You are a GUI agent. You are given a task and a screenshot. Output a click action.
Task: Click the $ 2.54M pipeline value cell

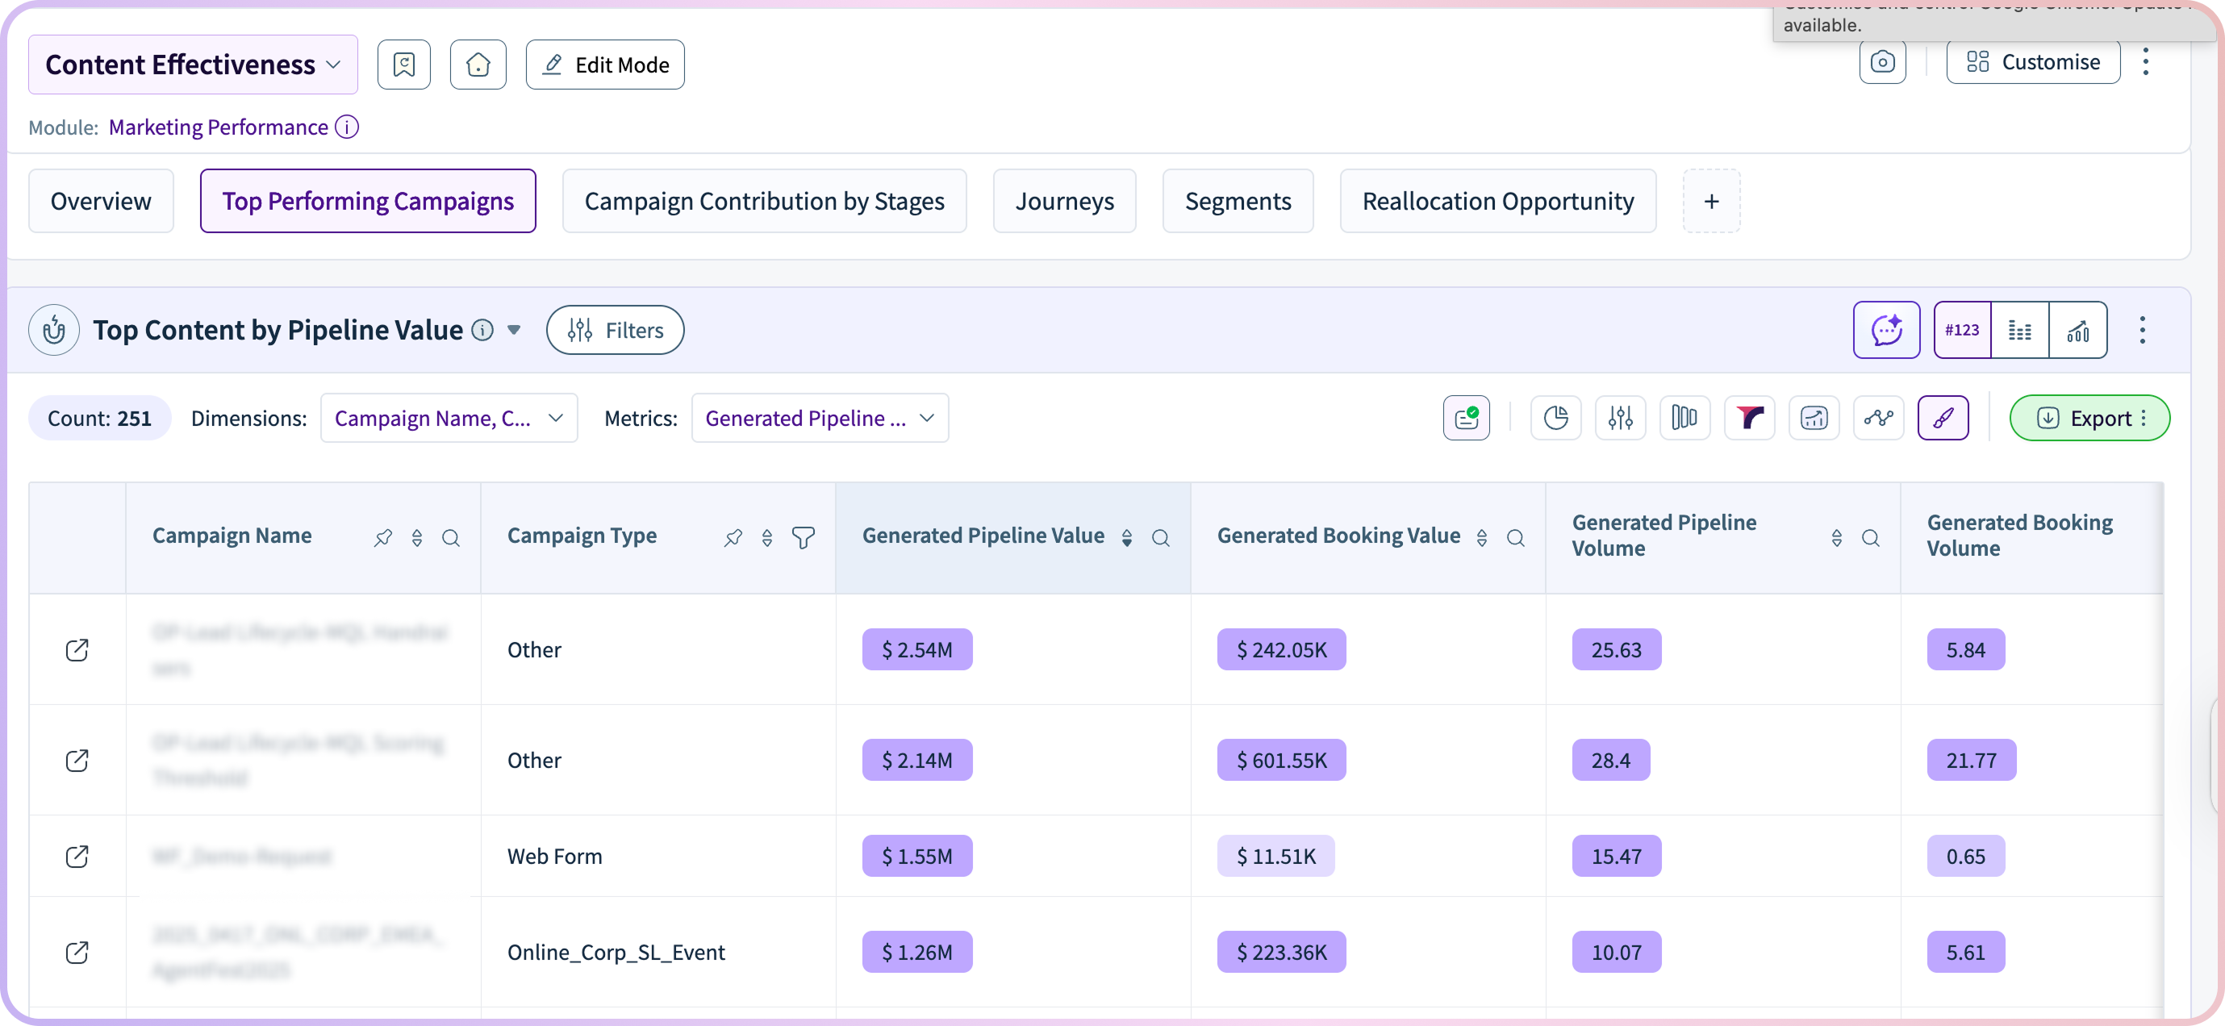(916, 649)
